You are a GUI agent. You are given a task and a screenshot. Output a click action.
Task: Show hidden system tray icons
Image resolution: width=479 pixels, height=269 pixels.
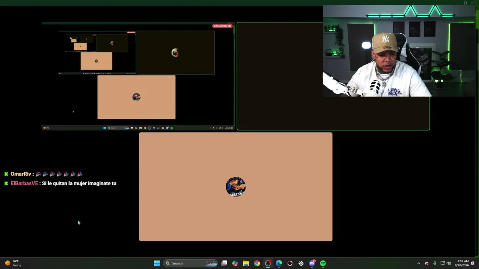pos(419,263)
